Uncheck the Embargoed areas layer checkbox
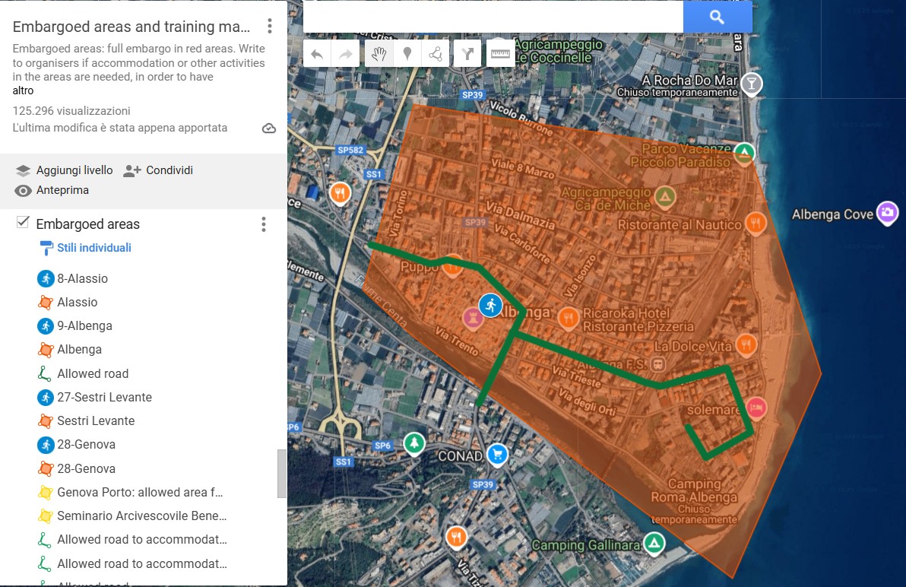 [x=23, y=223]
